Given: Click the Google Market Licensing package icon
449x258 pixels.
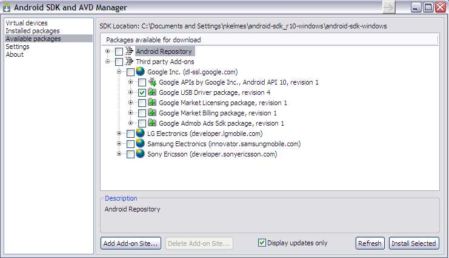Looking at the screenshot, I should 152,103.
